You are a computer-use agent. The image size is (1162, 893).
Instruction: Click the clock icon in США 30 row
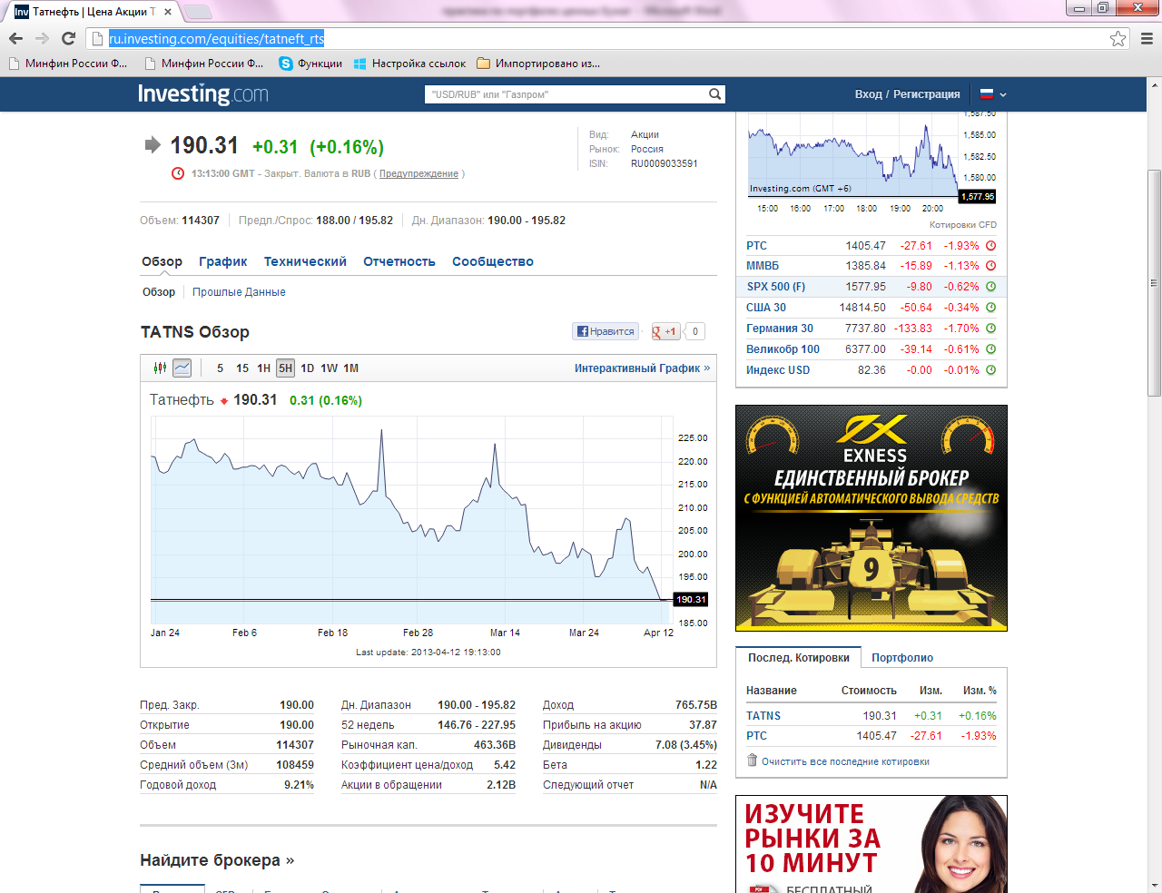pos(991,308)
